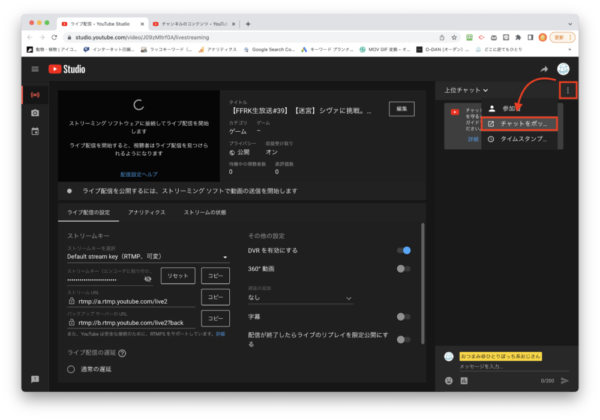Show stream key with eye icon
600x420 pixels.
point(148,279)
